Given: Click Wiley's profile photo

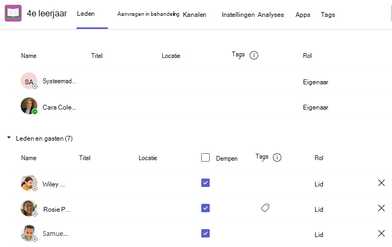Looking at the screenshot, I should [29, 183].
